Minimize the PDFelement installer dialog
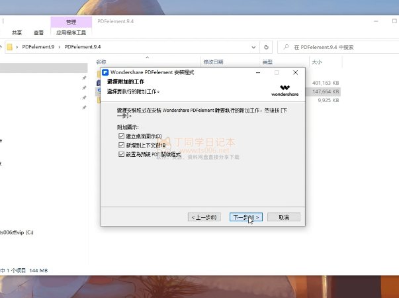 (x=258, y=73)
